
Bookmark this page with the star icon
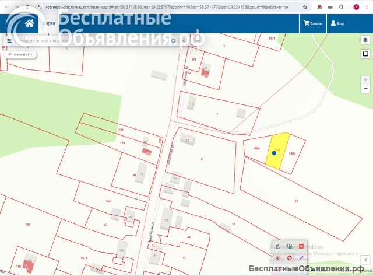click(305, 7)
